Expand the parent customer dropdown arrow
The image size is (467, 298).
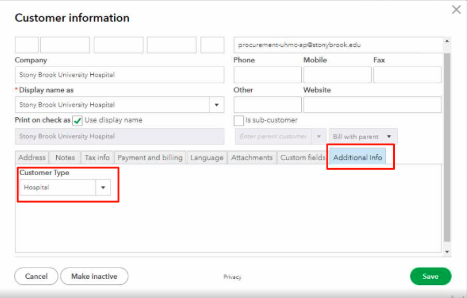point(319,137)
